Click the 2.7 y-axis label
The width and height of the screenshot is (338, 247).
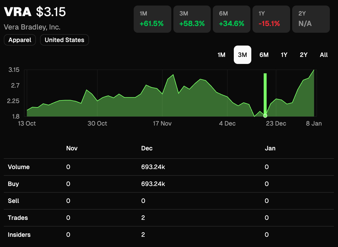click(x=15, y=86)
